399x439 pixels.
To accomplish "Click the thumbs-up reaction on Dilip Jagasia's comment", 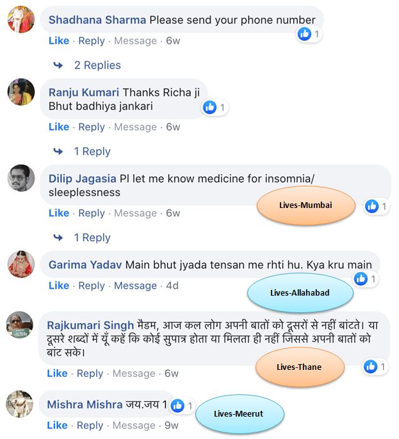I will click(x=372, y=206).
